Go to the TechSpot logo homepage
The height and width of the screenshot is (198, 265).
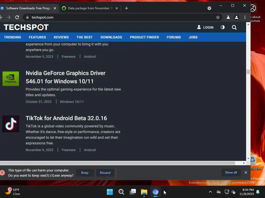coord(26,27)
